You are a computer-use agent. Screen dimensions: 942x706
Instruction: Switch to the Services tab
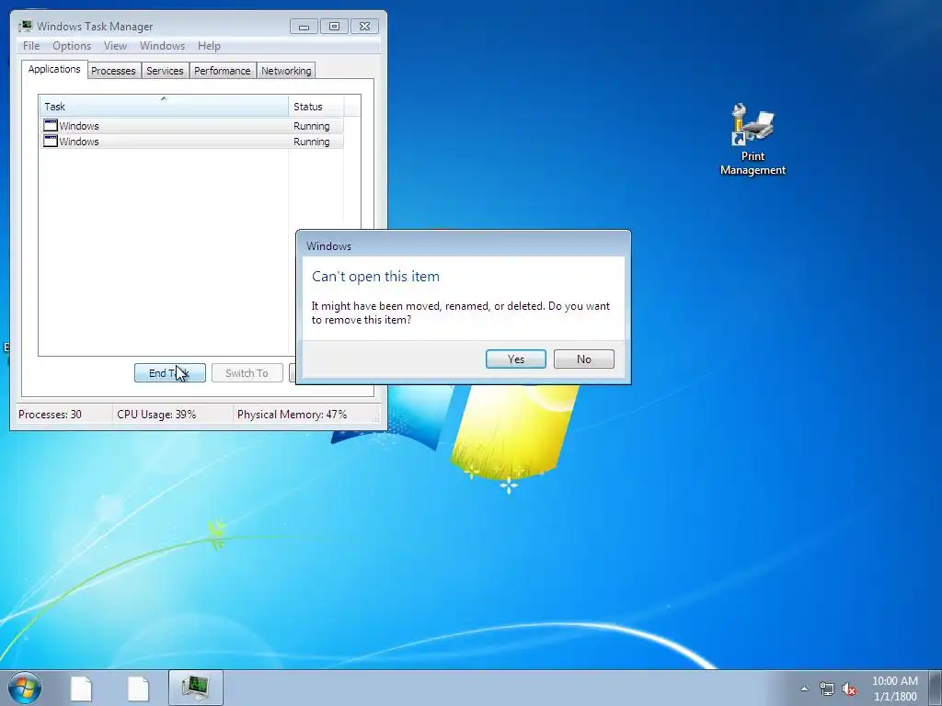coord(165,71)
